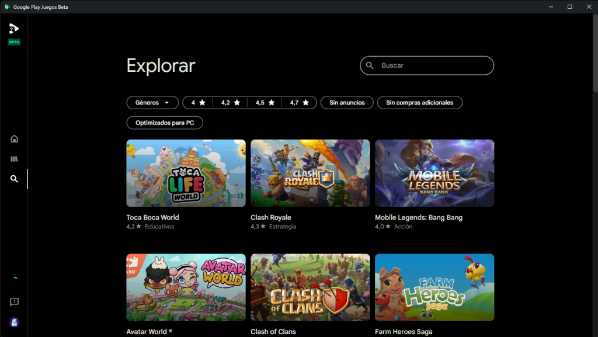Filter by 4,2 stars rating

(230, 103)
